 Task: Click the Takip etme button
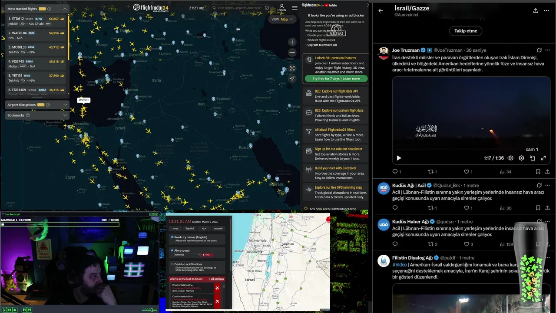466,31
